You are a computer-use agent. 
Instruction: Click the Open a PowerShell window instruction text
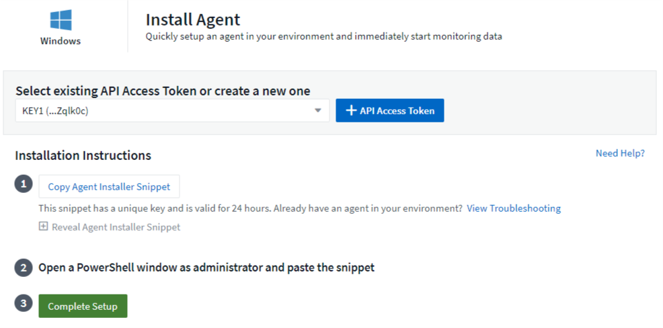[x=206, y=268]
